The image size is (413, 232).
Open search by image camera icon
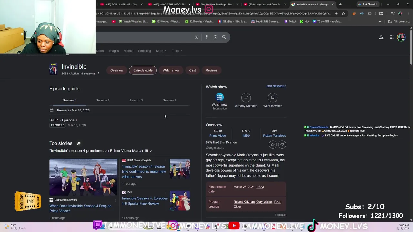tap(216, 37)
